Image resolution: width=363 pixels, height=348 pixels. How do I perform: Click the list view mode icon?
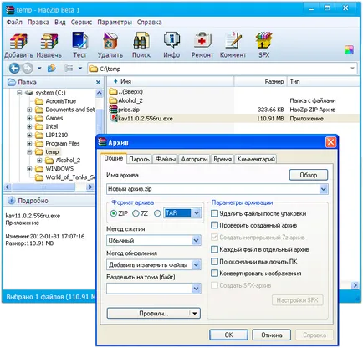(69, 68)
